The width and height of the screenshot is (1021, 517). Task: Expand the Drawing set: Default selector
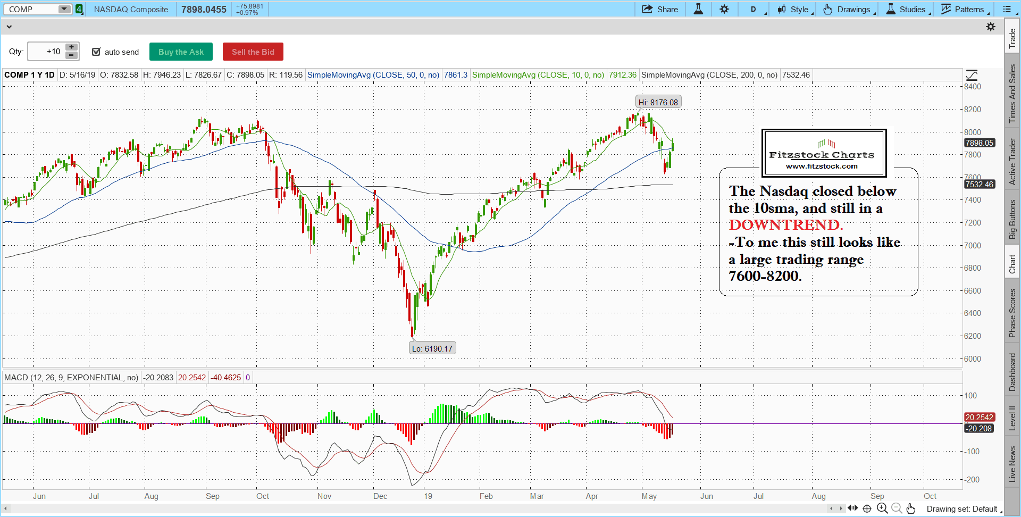pyautogui.click(x=964, y=509)
